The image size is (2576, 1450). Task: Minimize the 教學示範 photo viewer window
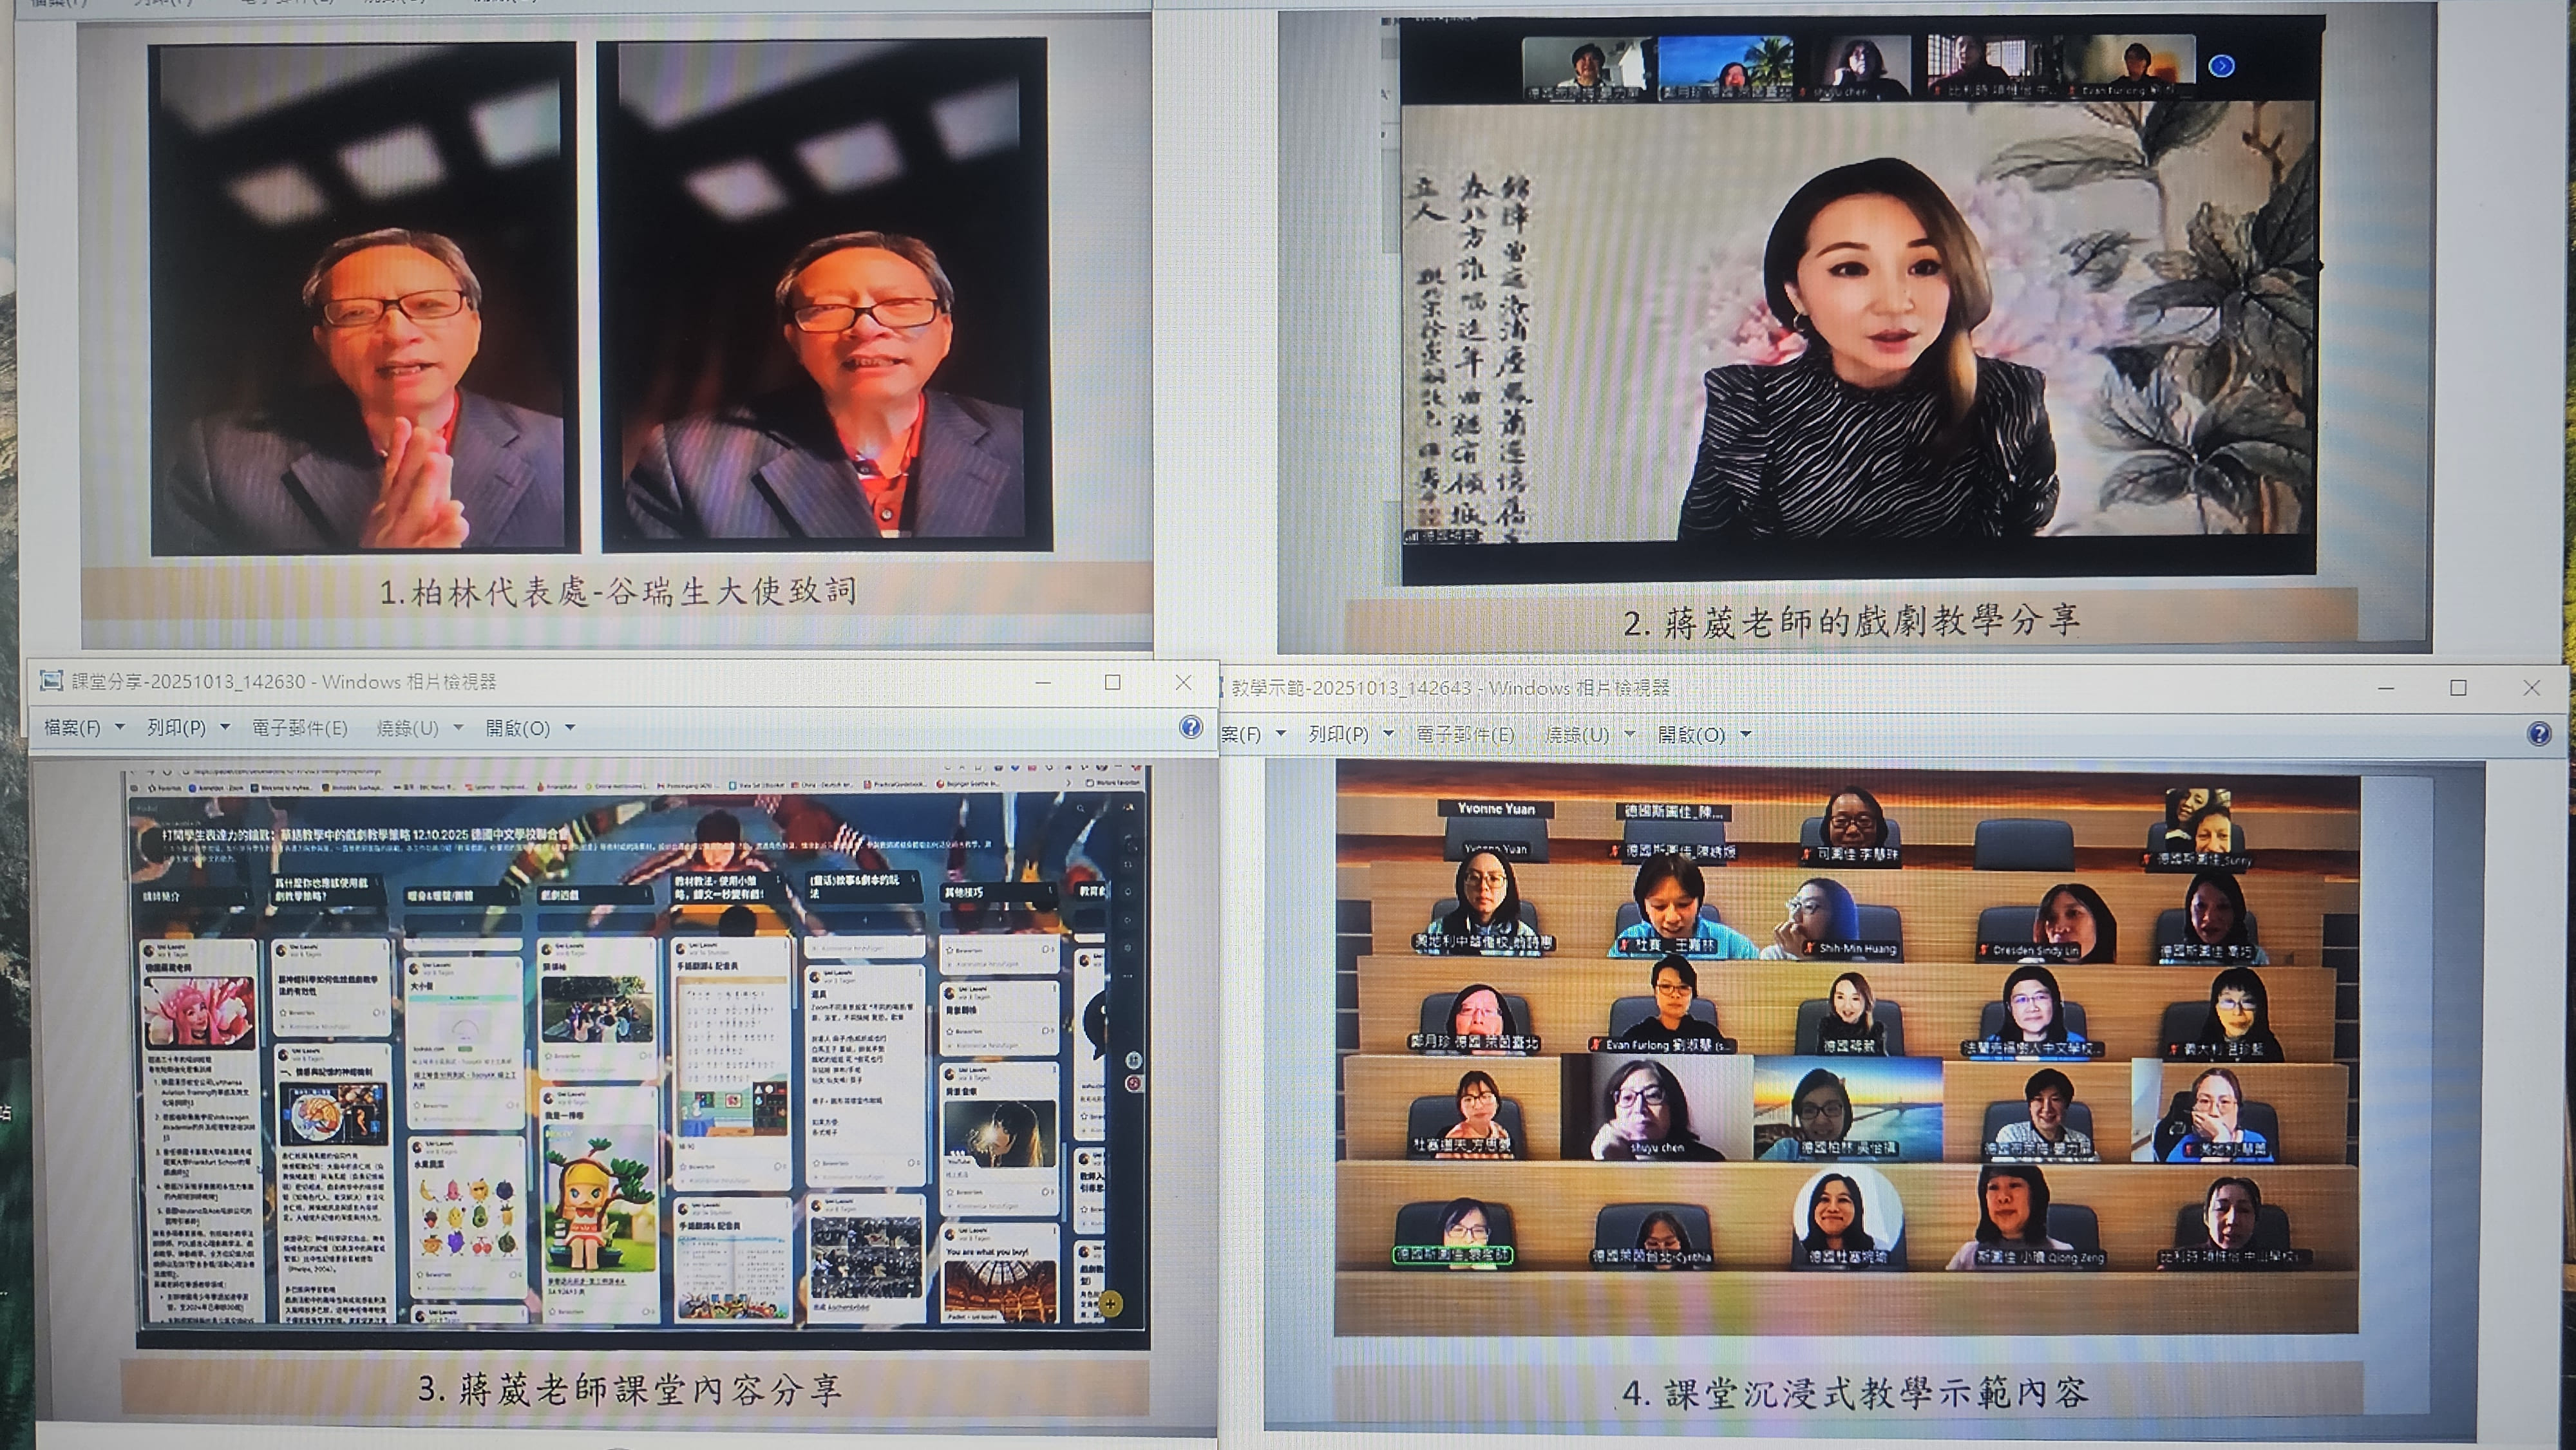click(x=2385, y=688)
